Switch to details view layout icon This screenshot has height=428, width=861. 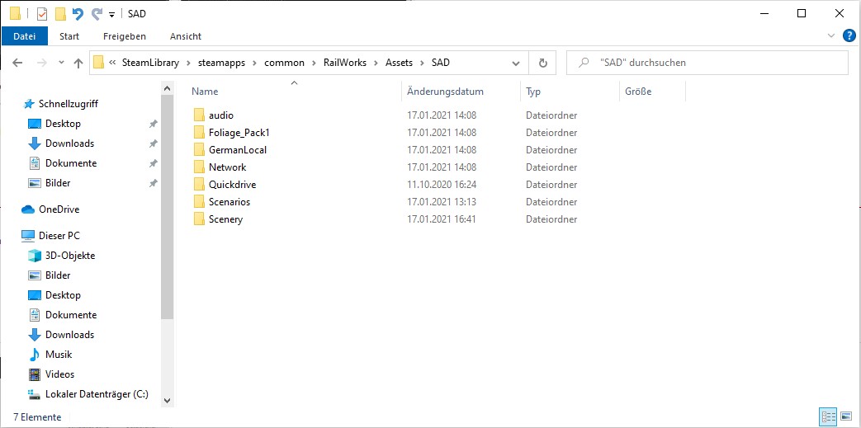pyautogui.click(x=827, y=417)
